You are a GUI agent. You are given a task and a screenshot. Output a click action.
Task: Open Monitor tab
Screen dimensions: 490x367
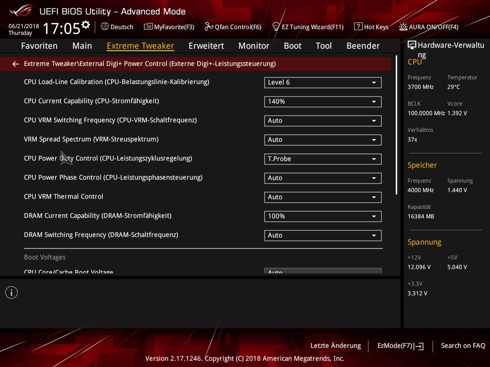pos(254,46)
